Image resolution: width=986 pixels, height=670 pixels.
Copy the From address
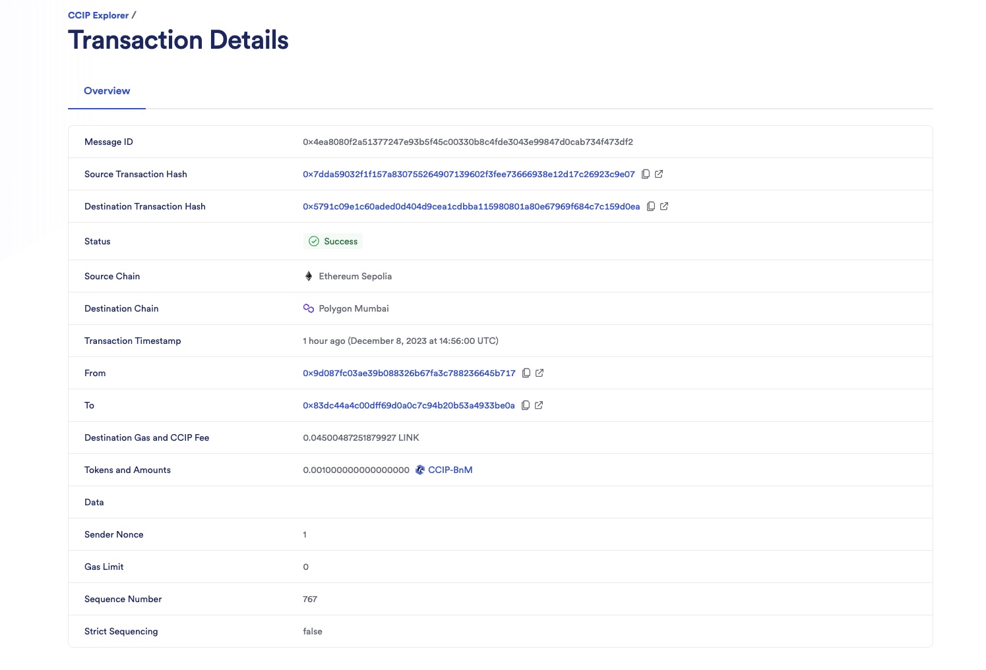tap(526, 373)
